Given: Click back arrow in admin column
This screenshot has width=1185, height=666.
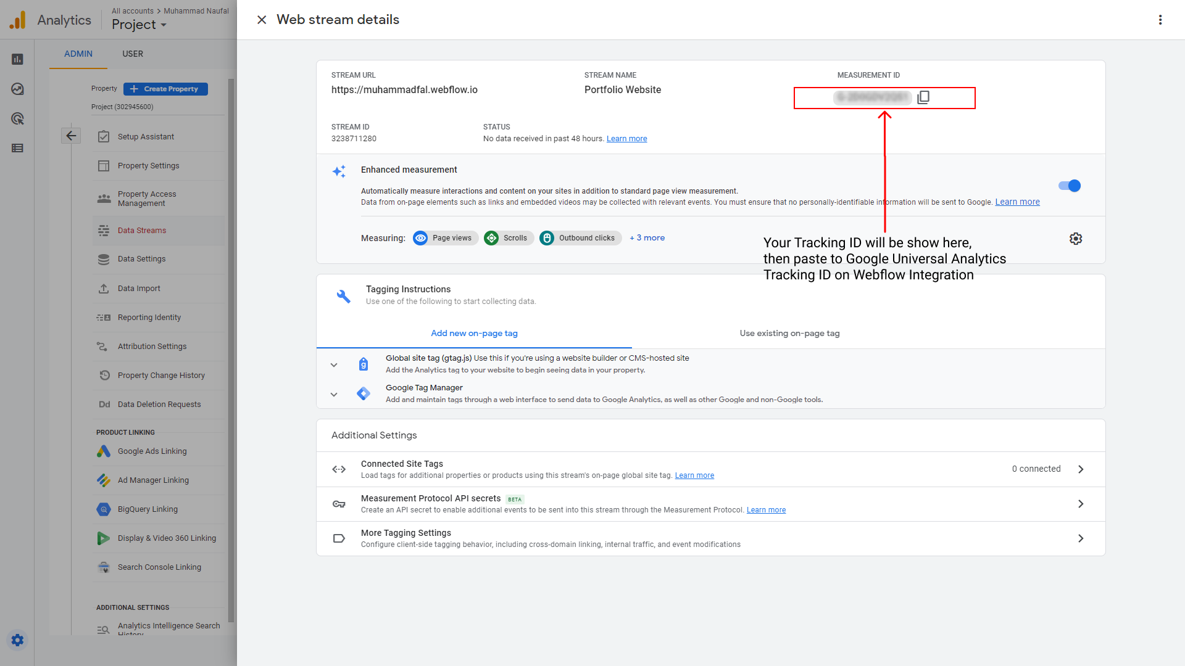Looking at the screenshot, I should (71, 136).
